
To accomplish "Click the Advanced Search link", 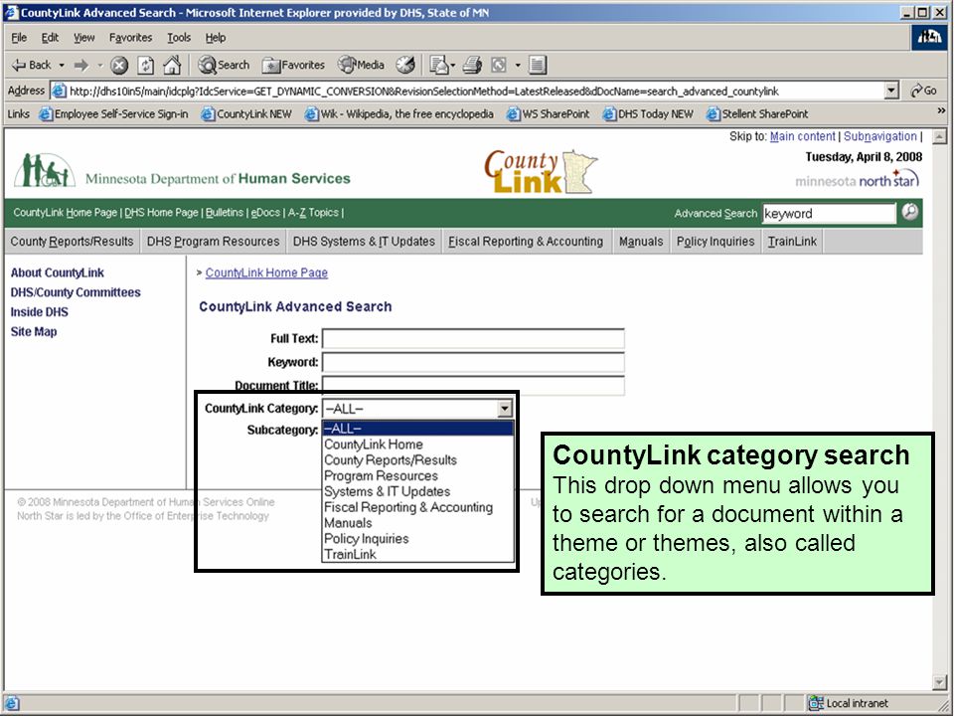I will 715,213.
